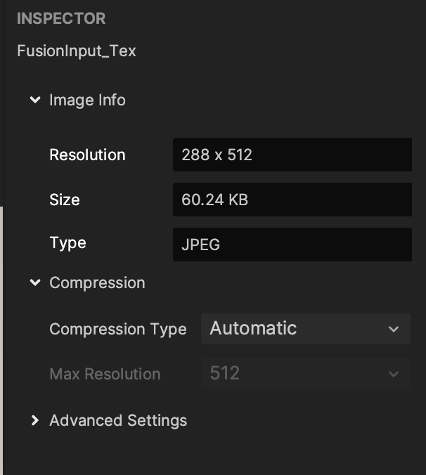Click the light panel divider on left edge
426x475 pixels.
[x=1, y=341]
